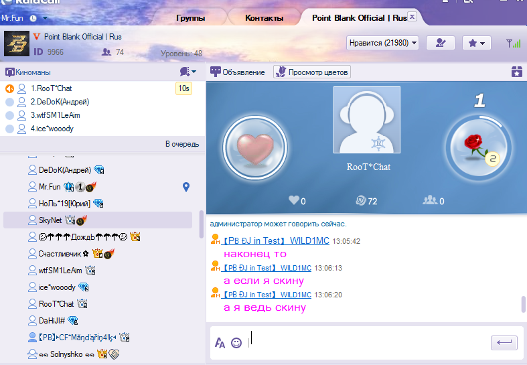Select user Счастливчик
Viewport: 527px width, 365px height.
coord(98,254)
